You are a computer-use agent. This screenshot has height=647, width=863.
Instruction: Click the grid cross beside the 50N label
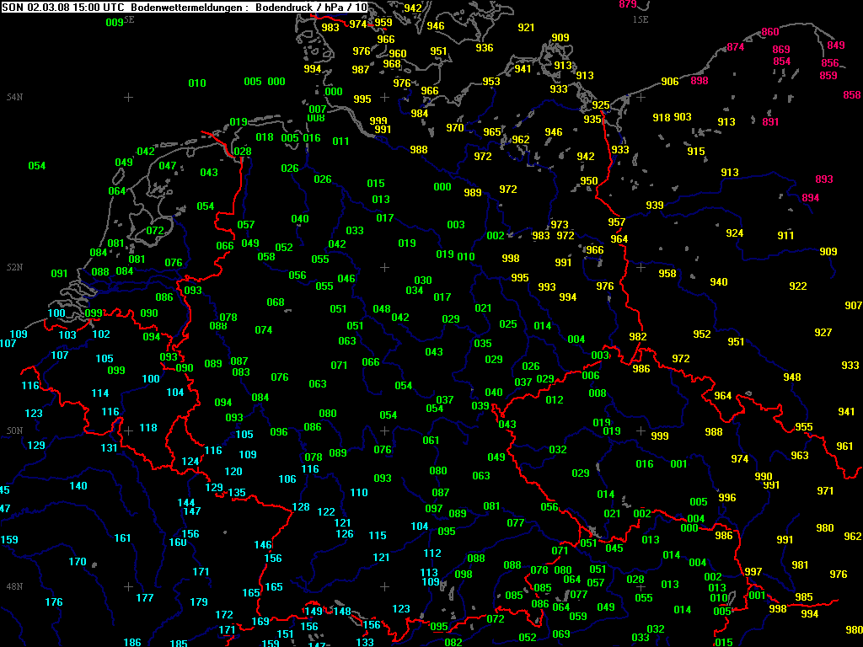point(128,430)
